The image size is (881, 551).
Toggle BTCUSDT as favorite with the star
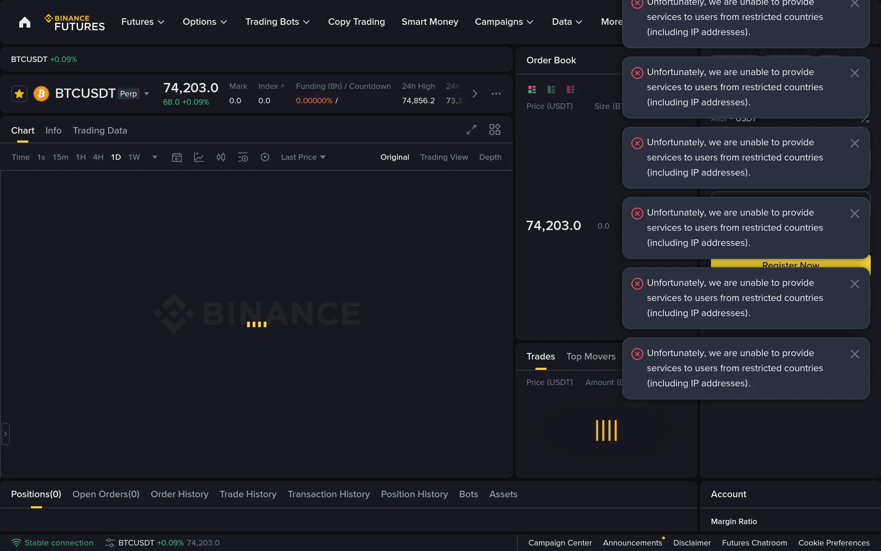19,94
